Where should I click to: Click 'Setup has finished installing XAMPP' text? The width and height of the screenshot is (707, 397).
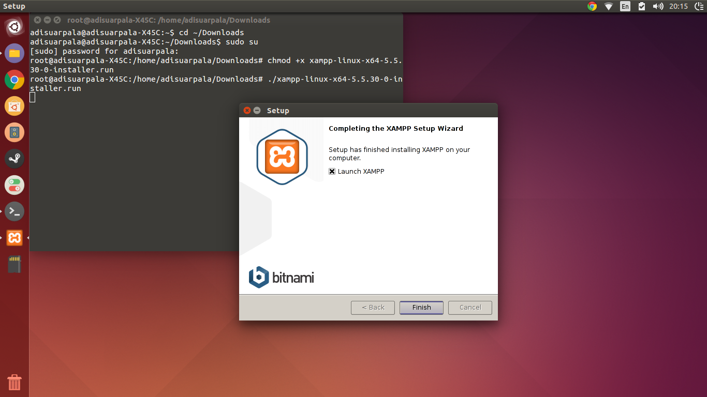tap(399, 154)
